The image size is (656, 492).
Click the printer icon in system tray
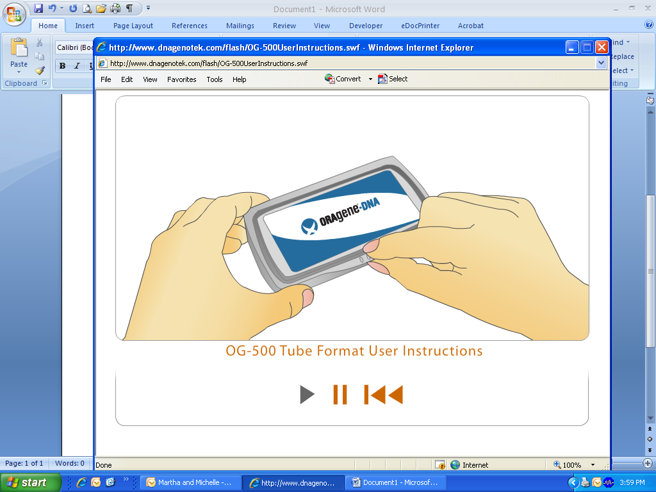[x=586, y=483]
